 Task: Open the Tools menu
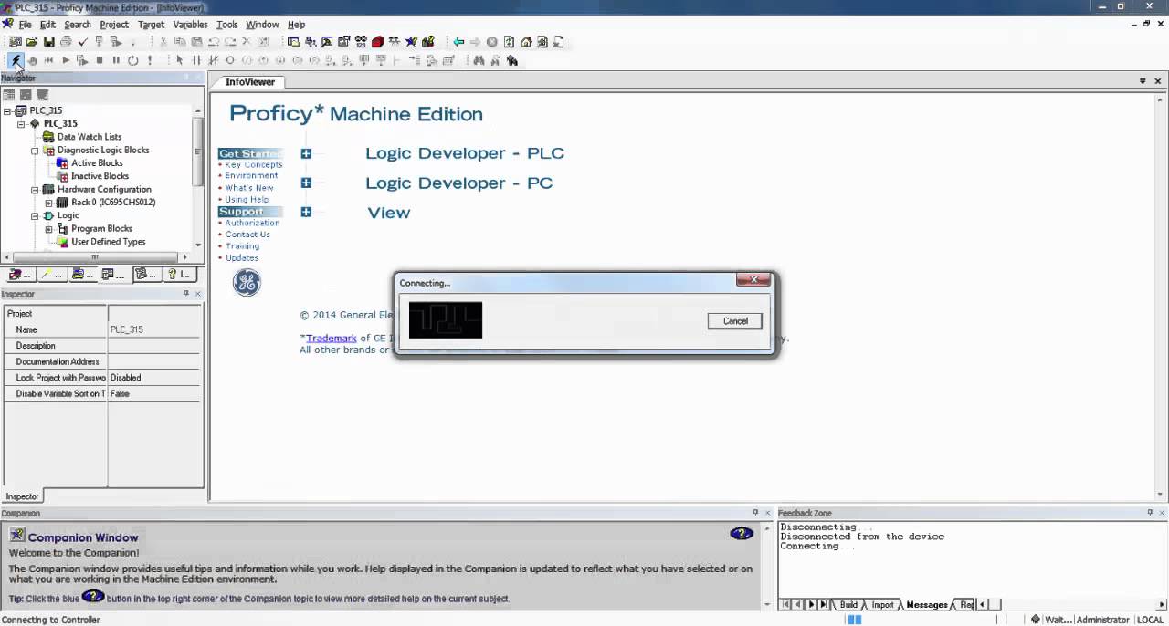pyautogui.click(x=226, y=25)
